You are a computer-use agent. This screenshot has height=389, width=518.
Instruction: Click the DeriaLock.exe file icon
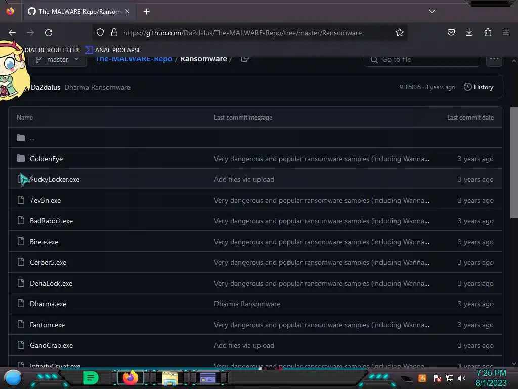click(x=21, y=283)
